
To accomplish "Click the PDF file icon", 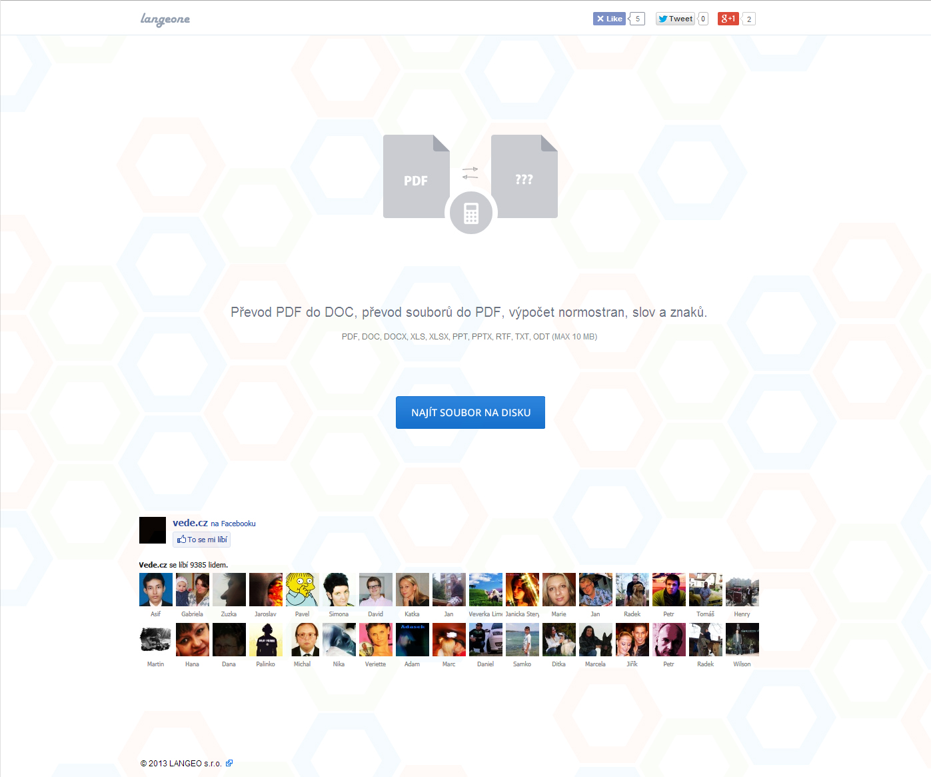I will 417,176.
